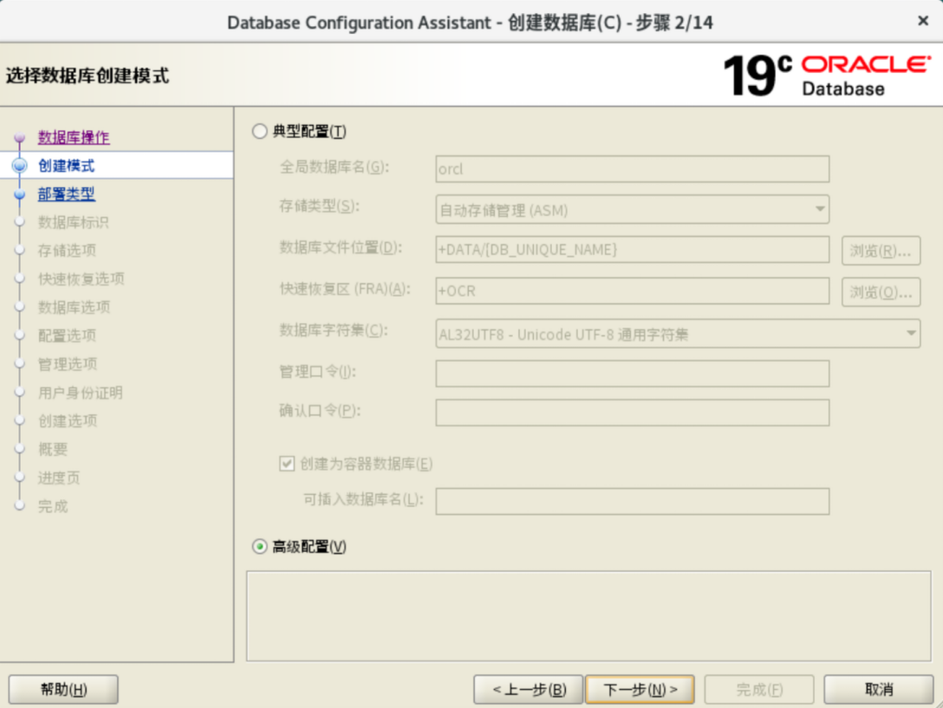
Task: Close the Database Configuration Assistant window
Action: tap(923, 21)
